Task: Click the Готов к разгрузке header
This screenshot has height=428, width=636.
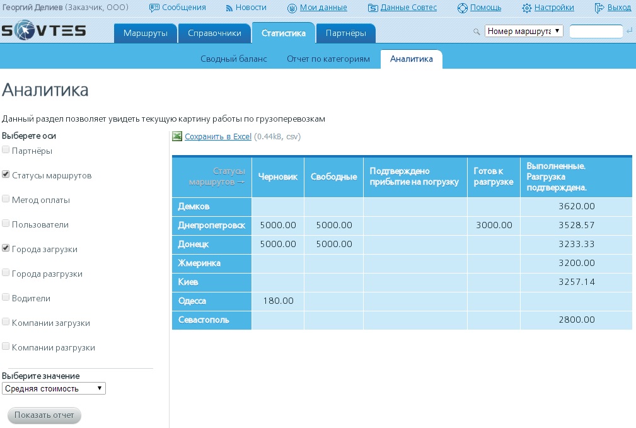Action: 494,177
